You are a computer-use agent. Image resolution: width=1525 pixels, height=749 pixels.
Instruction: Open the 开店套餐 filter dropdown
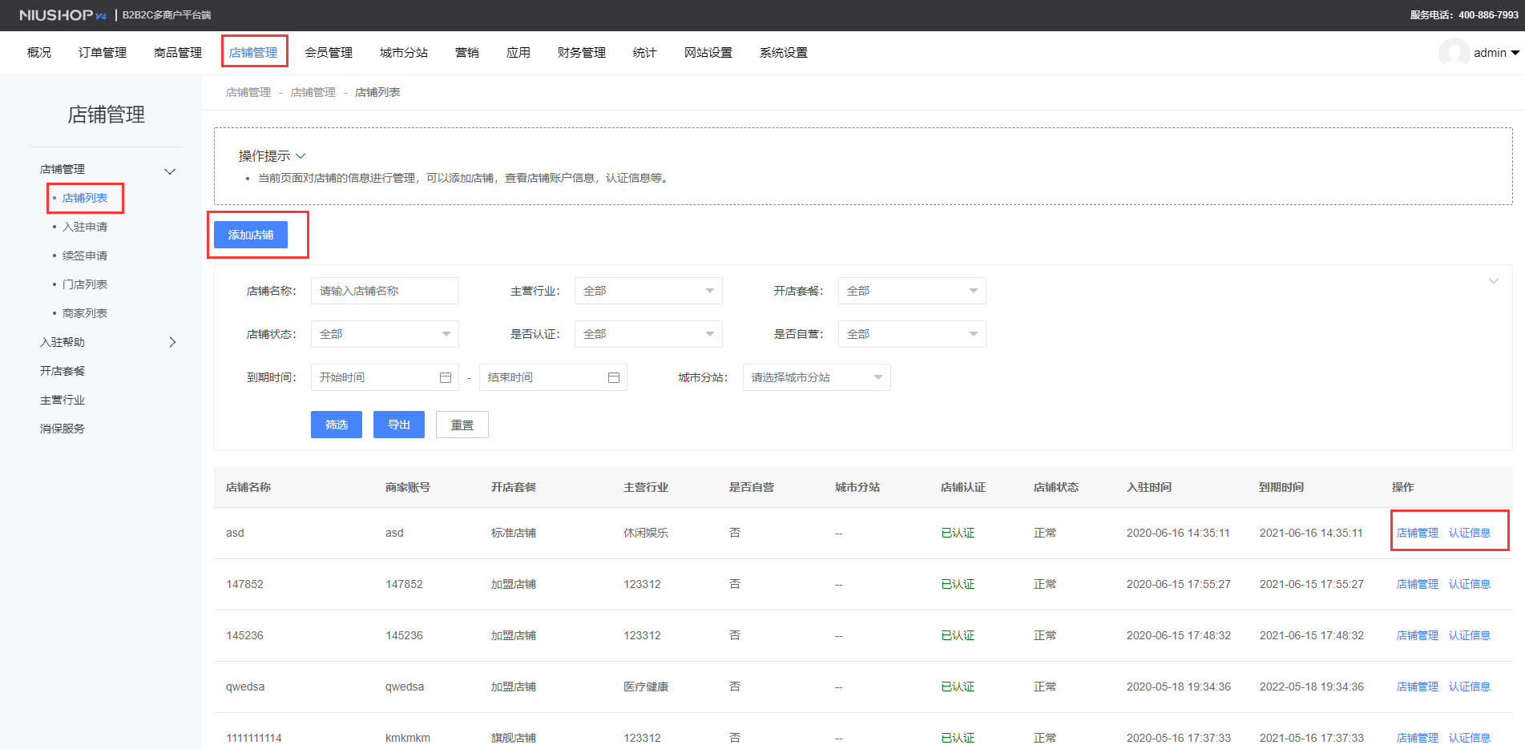(912, 291)
